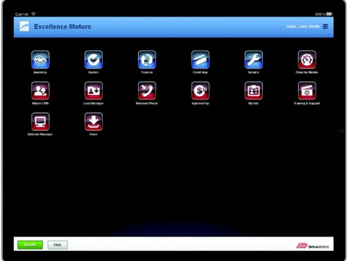Open the hamburger menu beside John Smith
The image size is (348, 261).
click(325, 26)
